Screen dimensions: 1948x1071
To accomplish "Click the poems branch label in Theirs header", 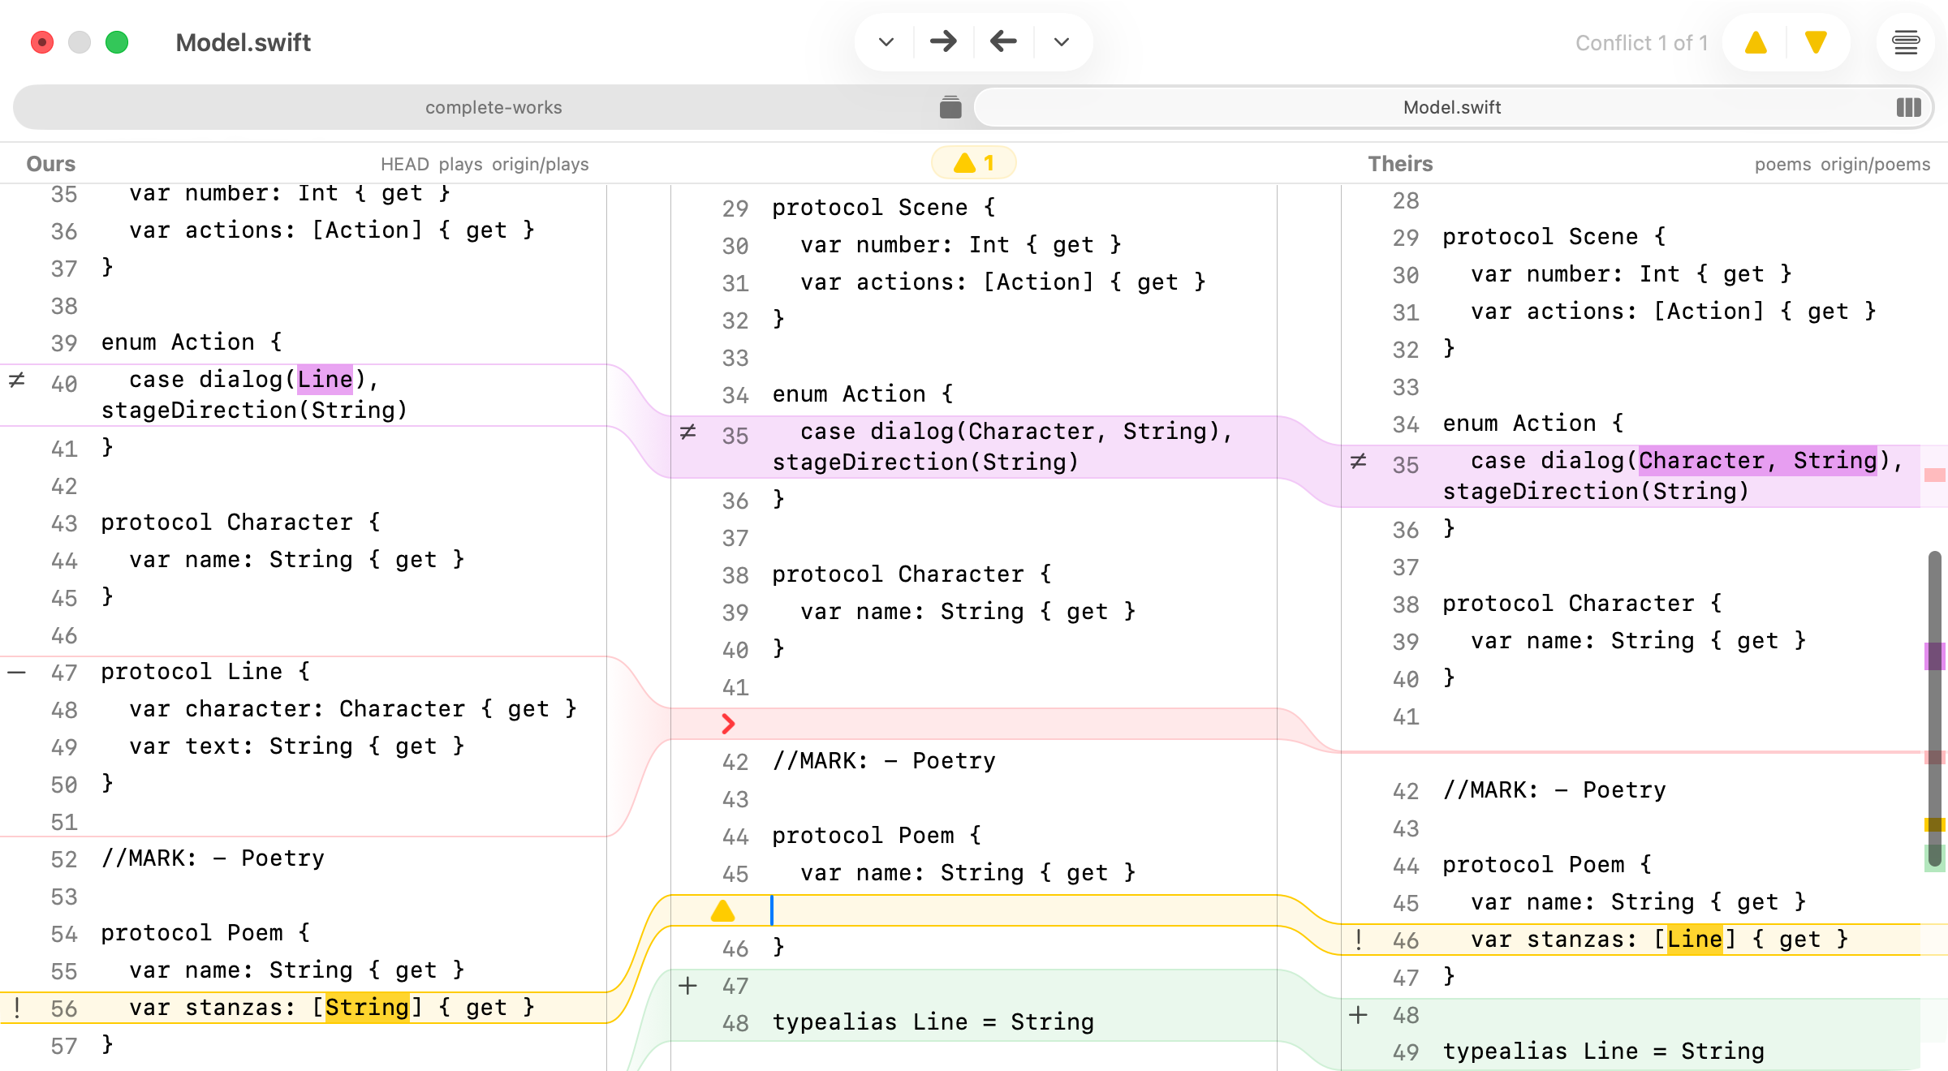I will pos(1782,165).
